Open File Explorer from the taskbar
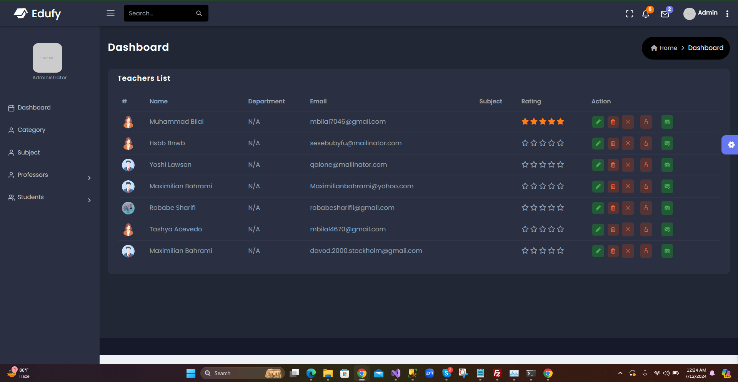 [328, 373]
